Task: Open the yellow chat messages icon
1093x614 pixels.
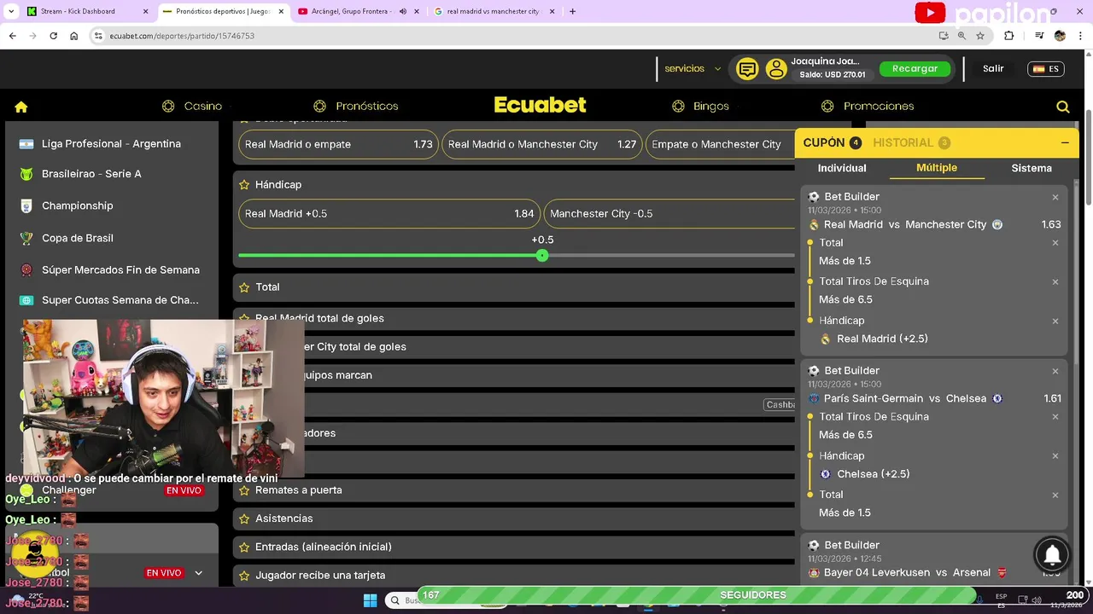Action: point(747,69)
